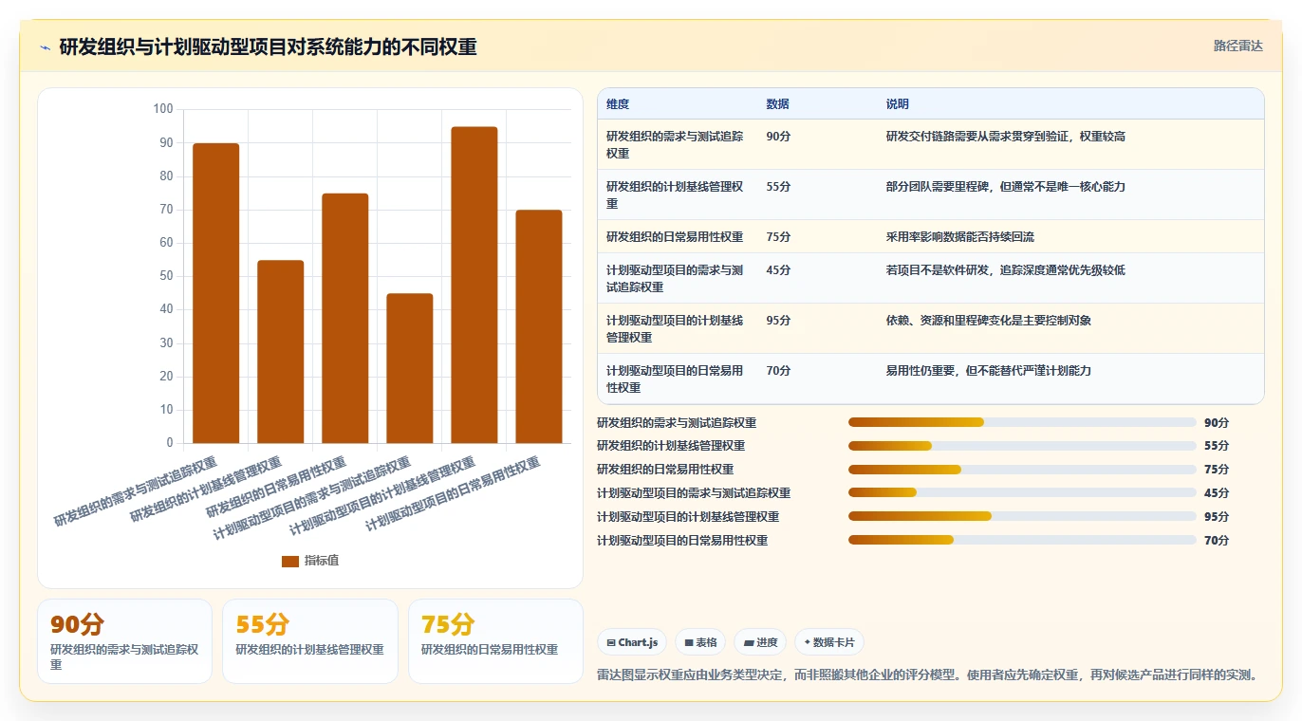Click the 说明 column header

coord(898,104)
